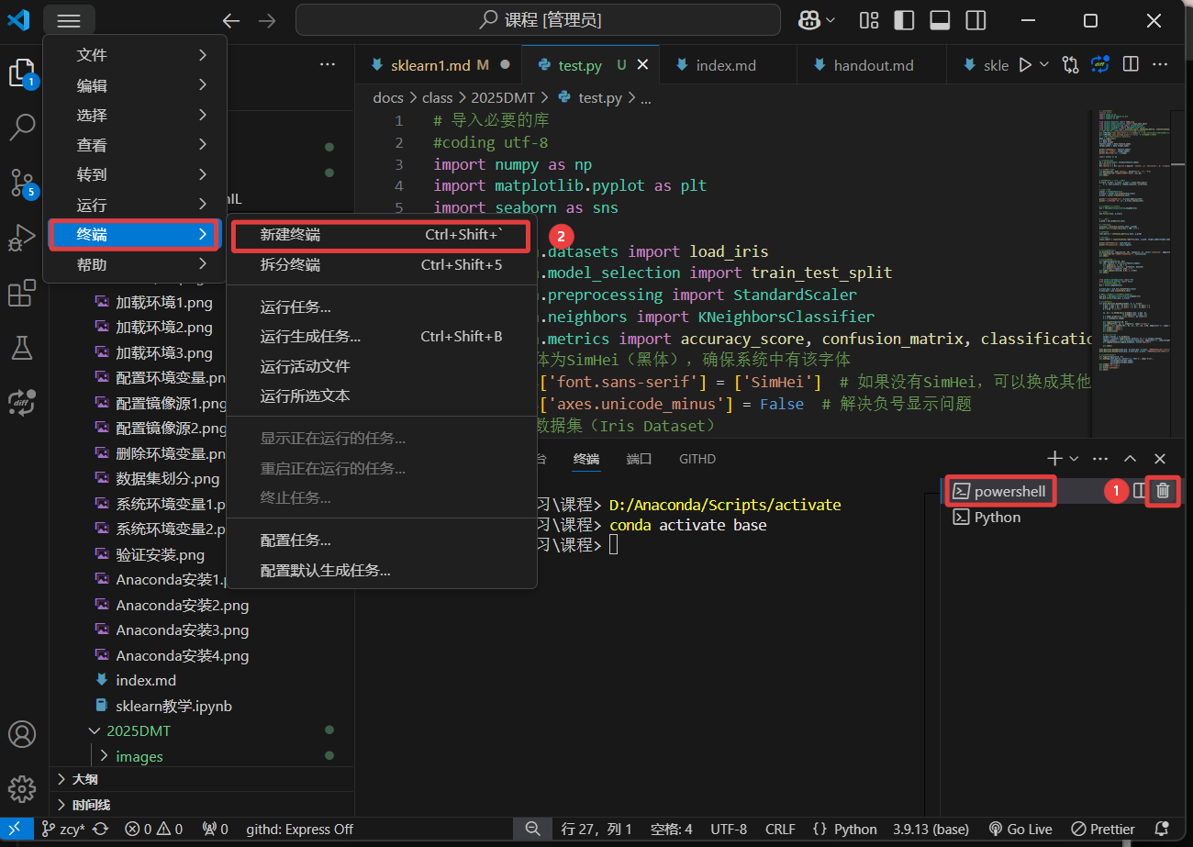The height and width of the screenshot is (847, 1193).
Task: Open Explorer views ellipsis menu
Action: 328,64
